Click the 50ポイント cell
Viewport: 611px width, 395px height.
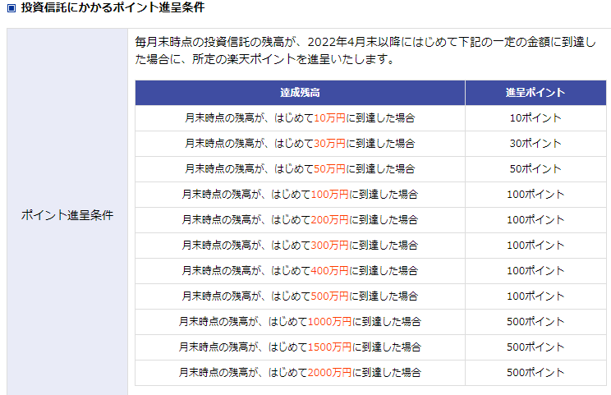[x=535, y=169]
